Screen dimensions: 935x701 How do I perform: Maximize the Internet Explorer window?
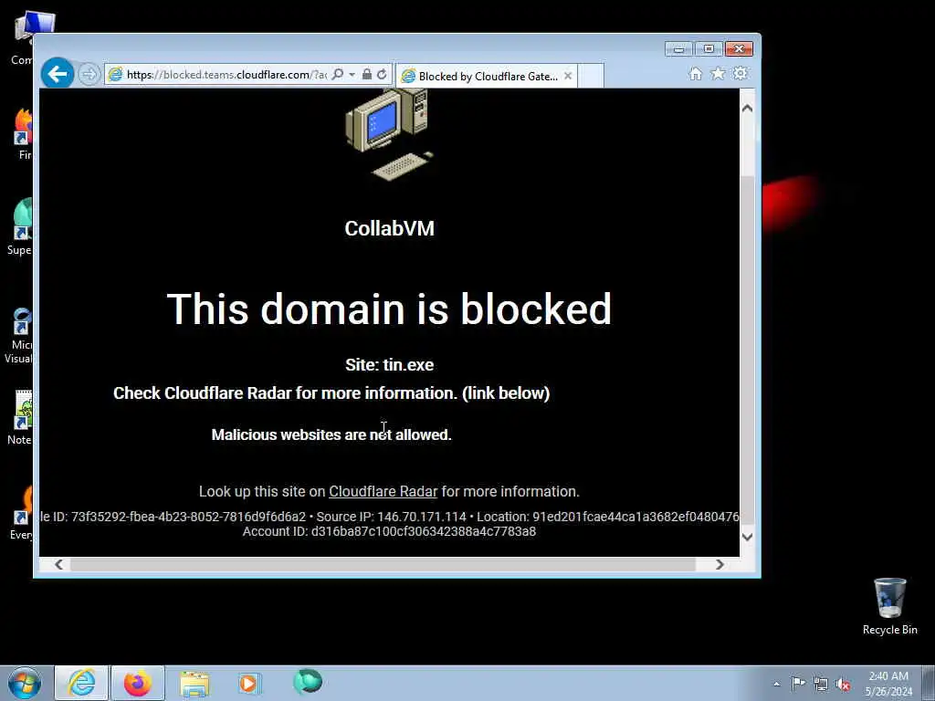tap(709, 49)
